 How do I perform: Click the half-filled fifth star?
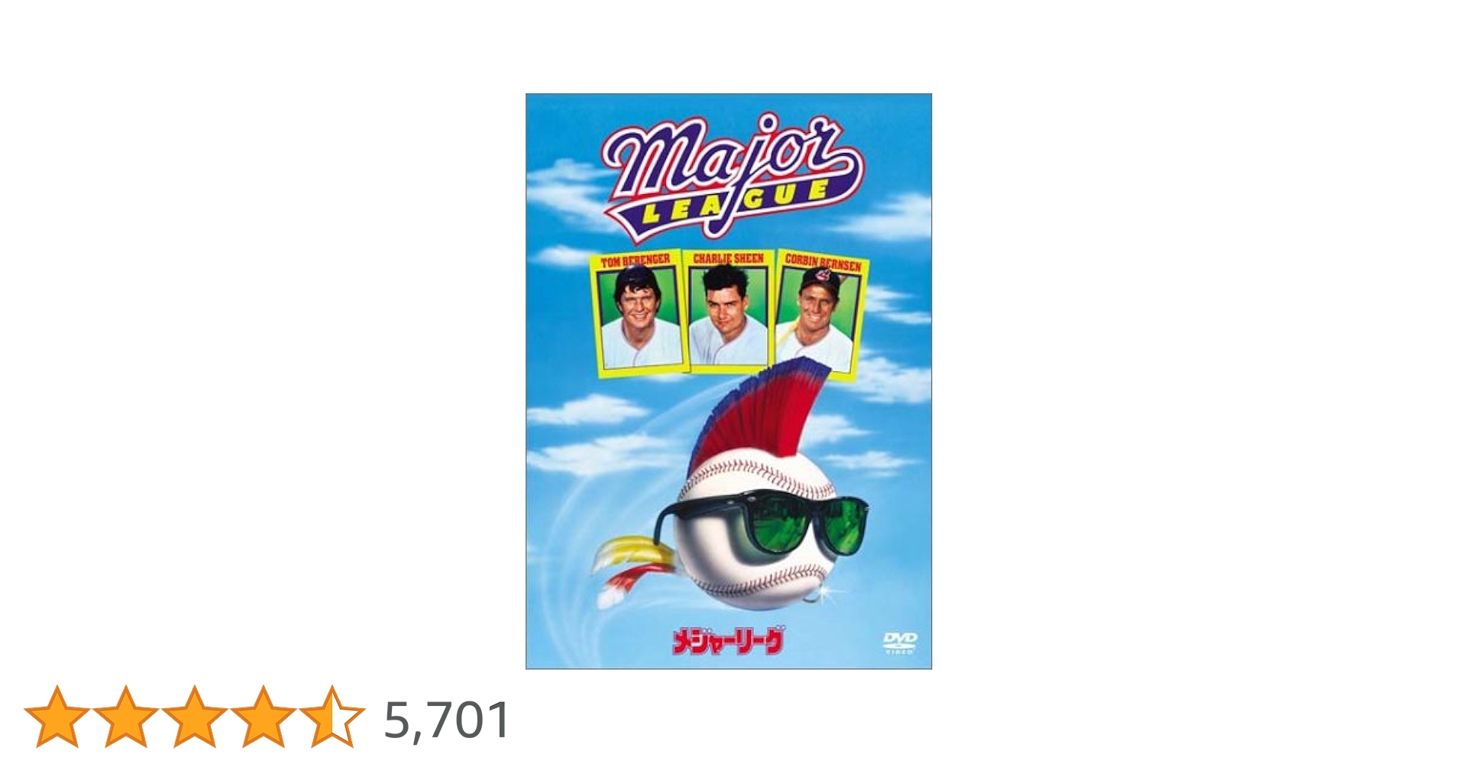click(332, 717)
